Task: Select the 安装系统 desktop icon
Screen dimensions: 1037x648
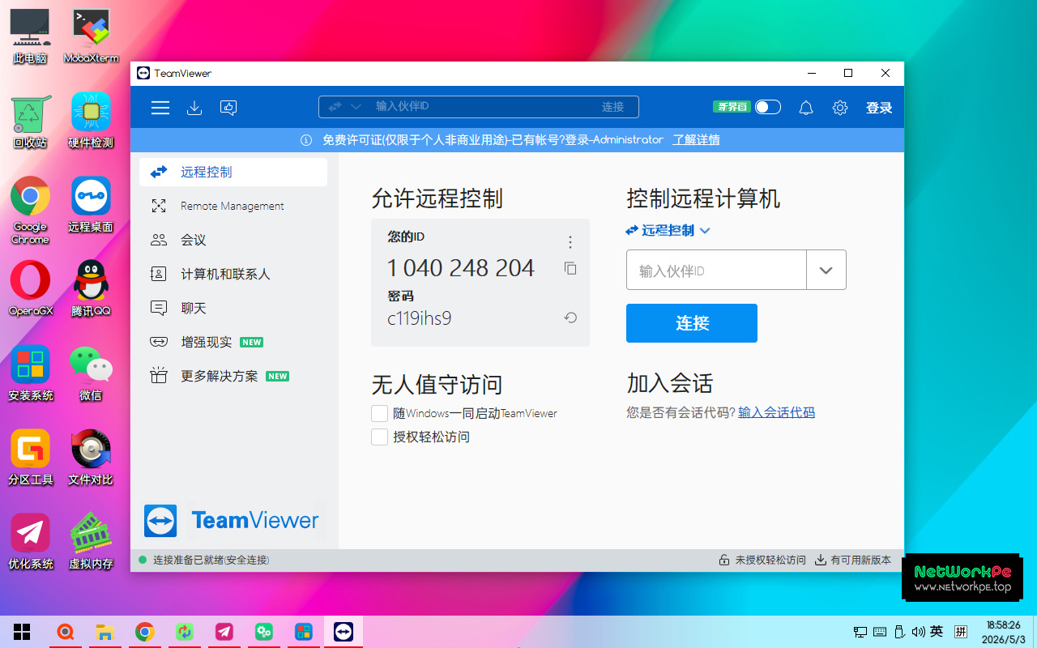Action: coord(30,373)
